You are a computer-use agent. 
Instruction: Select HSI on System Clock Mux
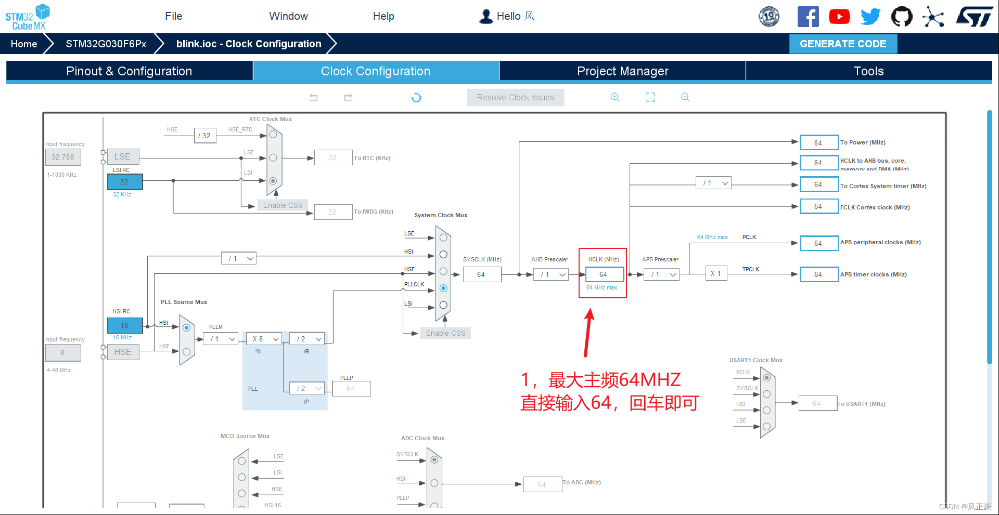pyautogui.click(x=443, y=255)
